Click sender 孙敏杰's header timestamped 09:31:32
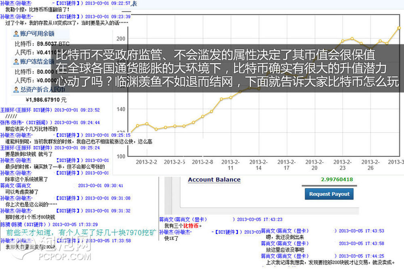The image size is (404, 269). 65,211
